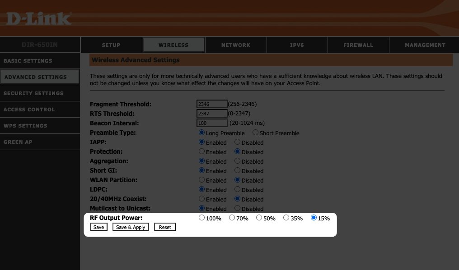The width and height of the screenshot is (459, 270).
Task: Enable WLAN Partition
Action: (x=201, y=180)
